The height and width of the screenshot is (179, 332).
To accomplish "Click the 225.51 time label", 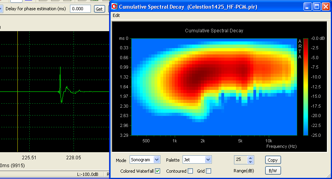I will tap(29, 158).
